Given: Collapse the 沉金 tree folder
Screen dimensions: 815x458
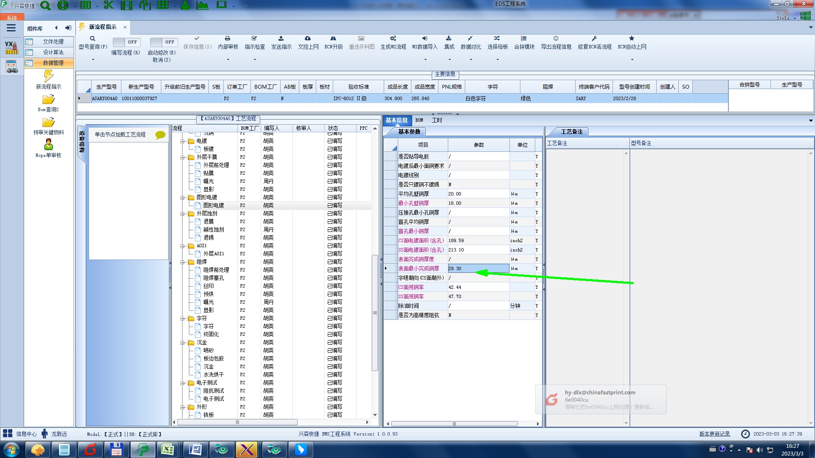Looking at the screenshot, I should click(x=183, y=343).
